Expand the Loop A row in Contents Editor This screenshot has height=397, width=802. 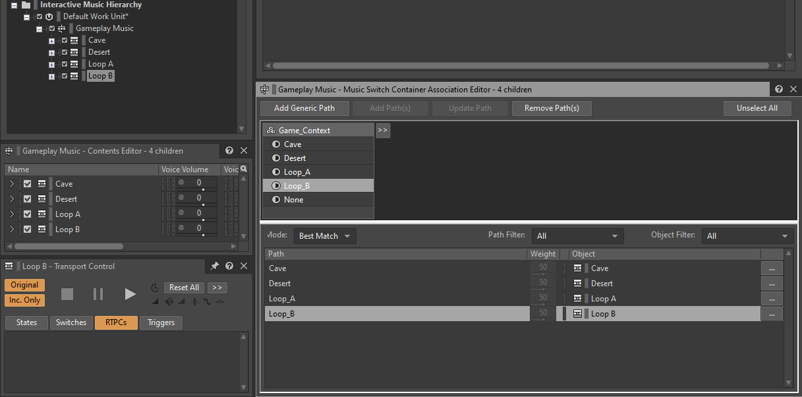point(12,214)
